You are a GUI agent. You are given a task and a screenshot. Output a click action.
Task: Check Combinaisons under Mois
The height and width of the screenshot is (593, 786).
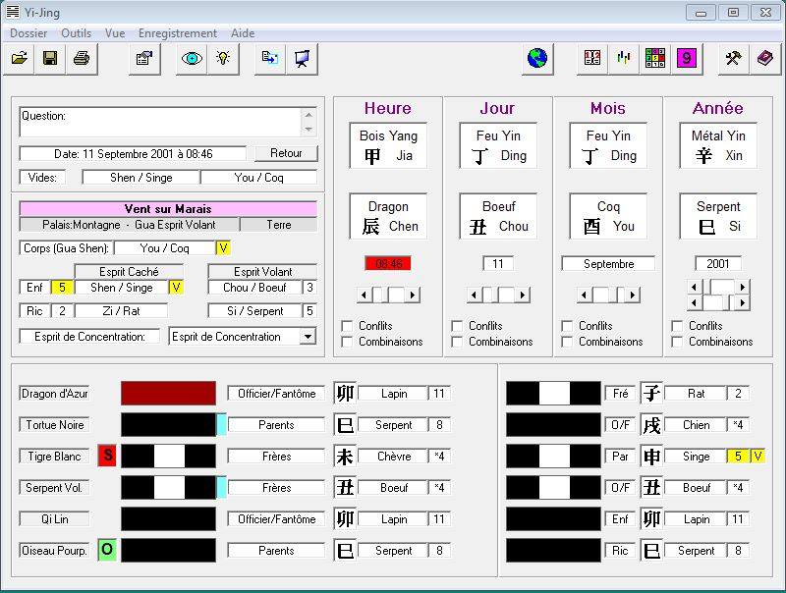point(567,342)
